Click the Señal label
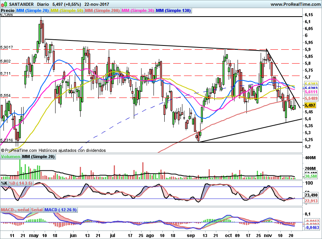This screenshot has height=239, width=322. [37, 210]
